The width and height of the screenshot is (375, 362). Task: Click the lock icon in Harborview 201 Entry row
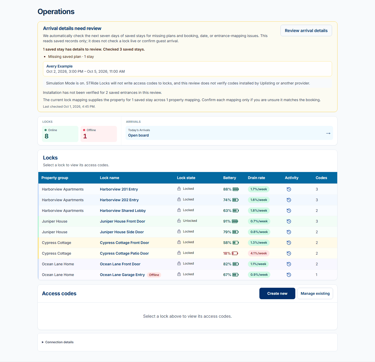(179, 189)
